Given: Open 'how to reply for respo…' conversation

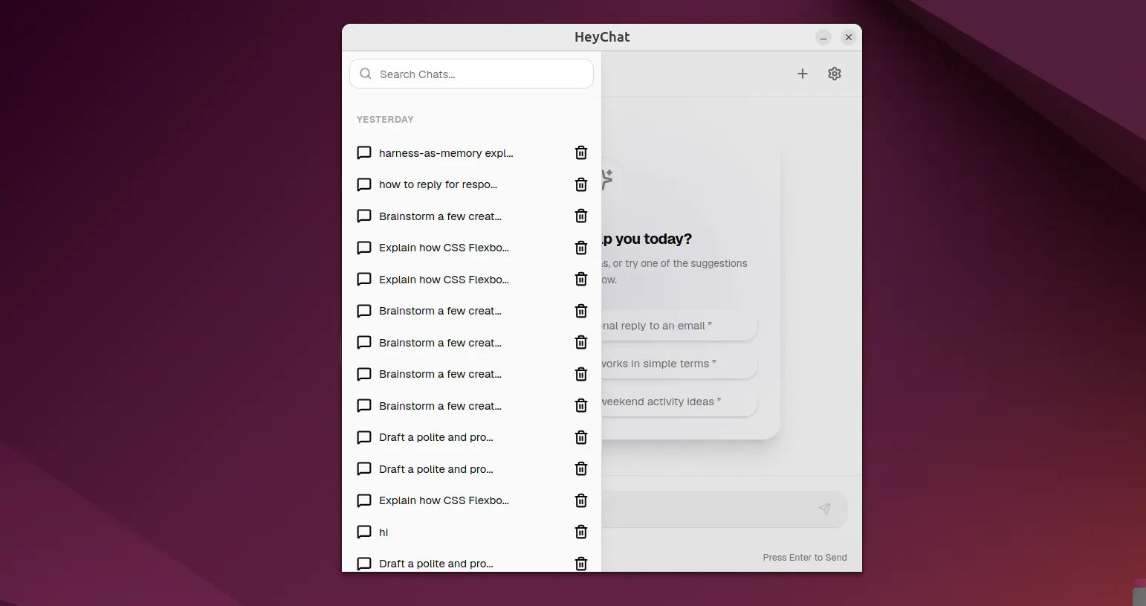Looking at the screenshot, I should pyautogui.click(x=438, y=184).
